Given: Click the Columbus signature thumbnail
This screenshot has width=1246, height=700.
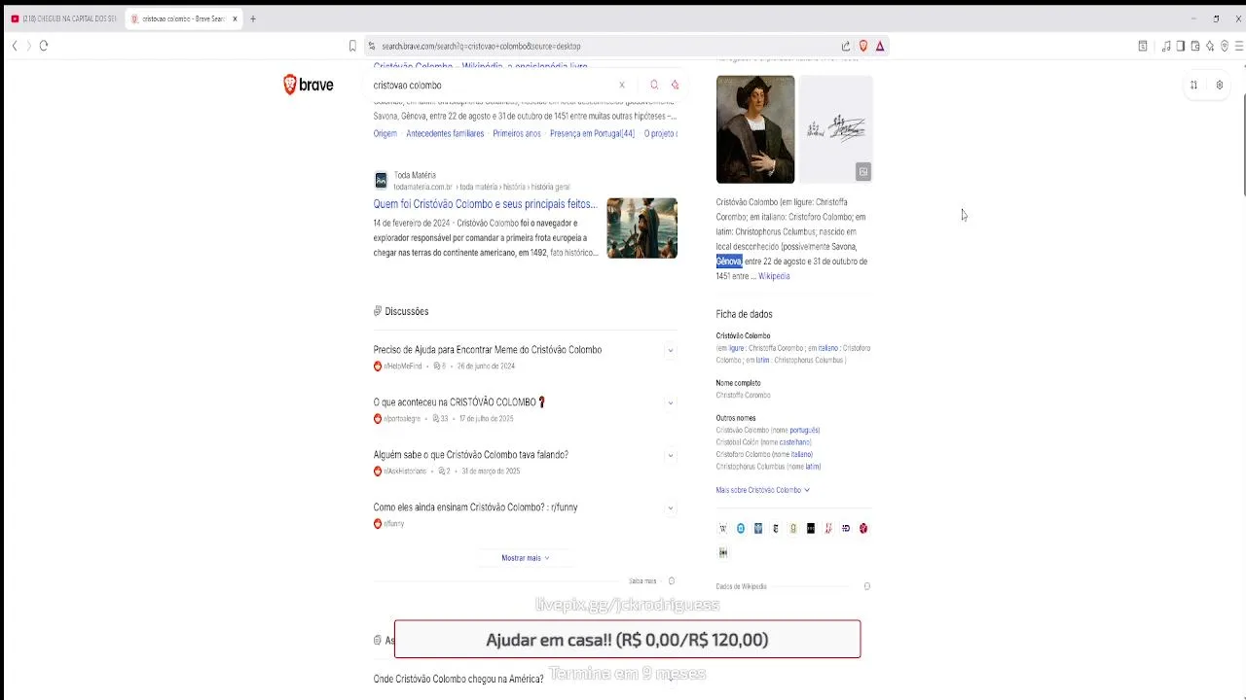Looking at the screenshot, I should pos(836,129).
